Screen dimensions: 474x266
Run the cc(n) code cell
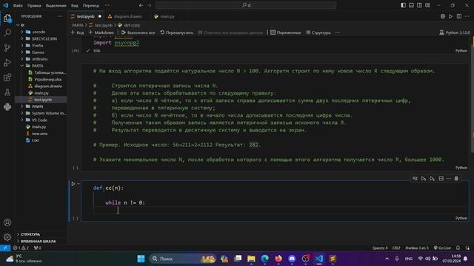tap(73, 184)
